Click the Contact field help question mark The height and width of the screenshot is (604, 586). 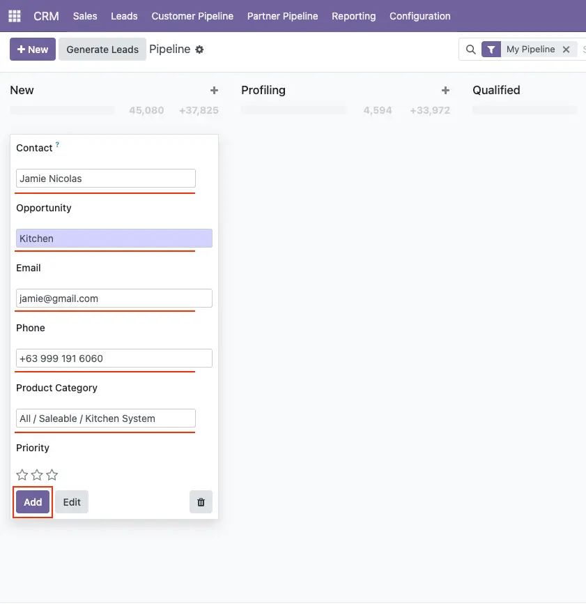57,145
